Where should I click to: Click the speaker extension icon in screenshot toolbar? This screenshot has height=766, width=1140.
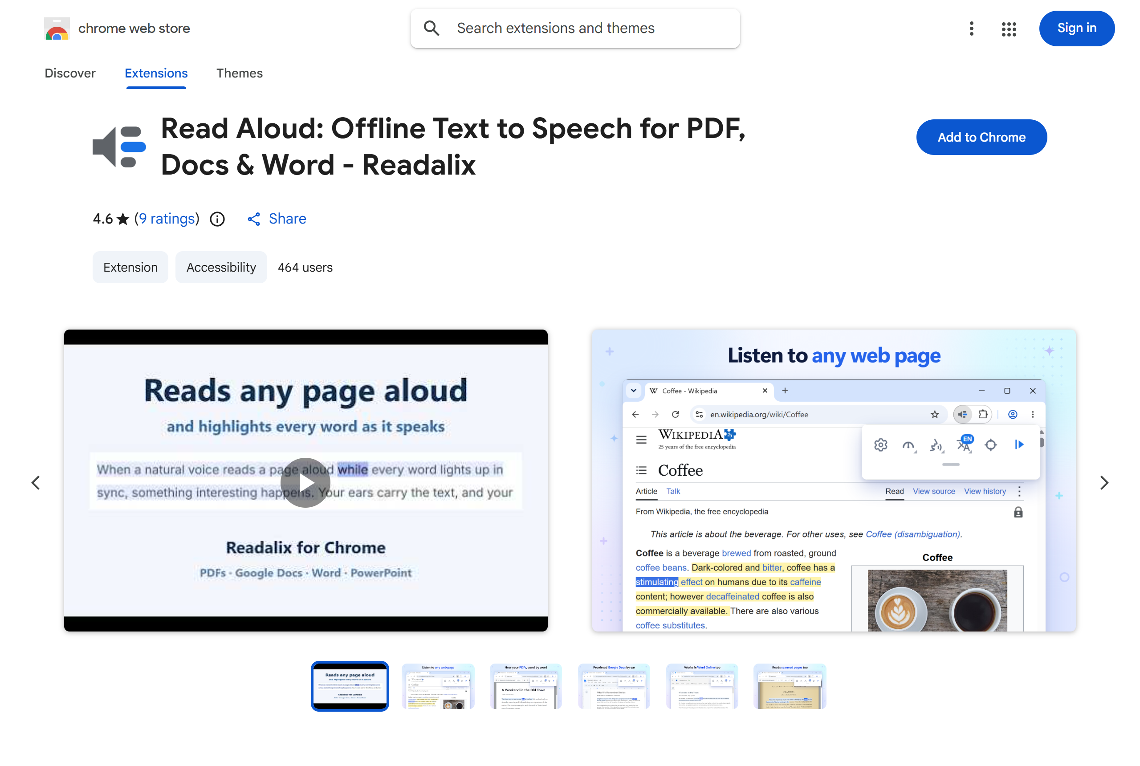962,414
